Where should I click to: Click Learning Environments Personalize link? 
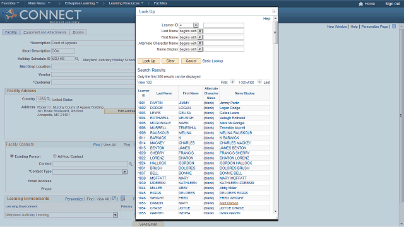(x=74, y=199)
